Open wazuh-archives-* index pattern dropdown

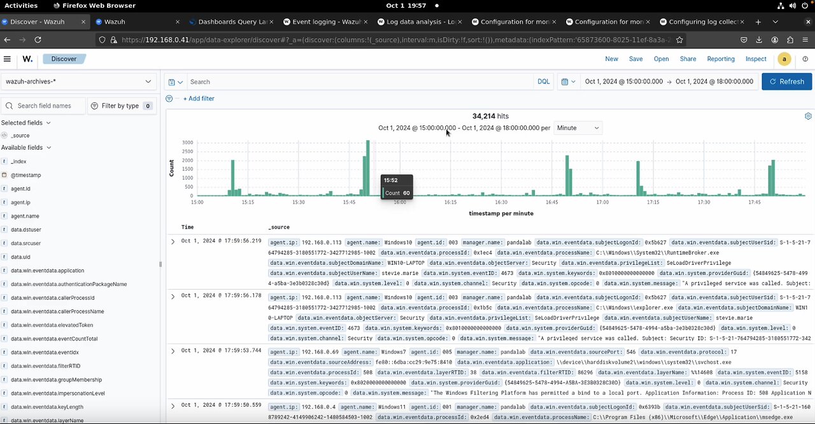coord(79,81)
